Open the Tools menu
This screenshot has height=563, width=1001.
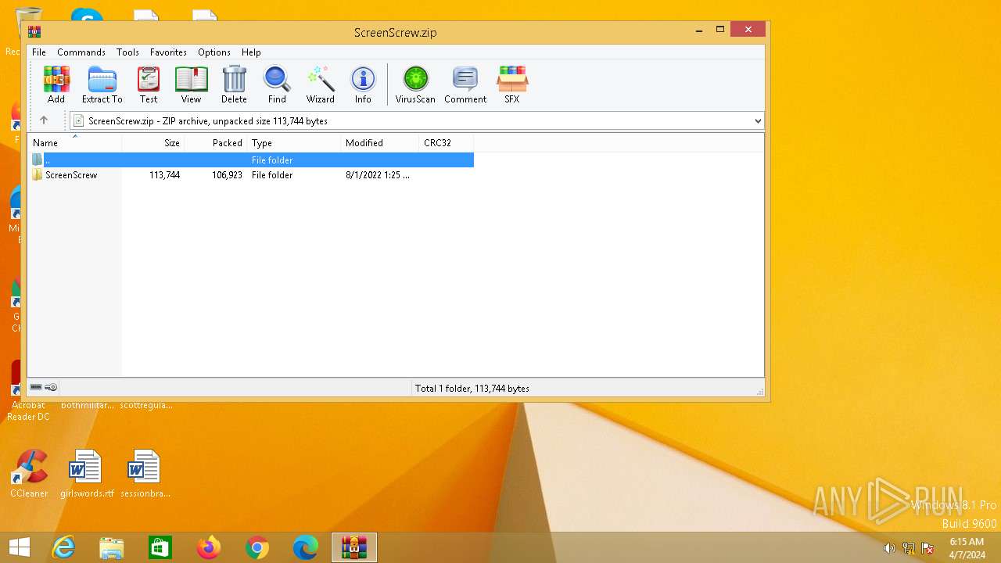[127, 52]
